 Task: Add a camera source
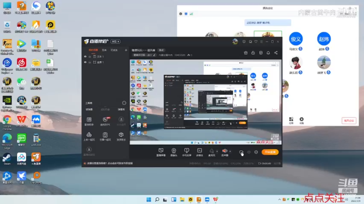point(174,152)
